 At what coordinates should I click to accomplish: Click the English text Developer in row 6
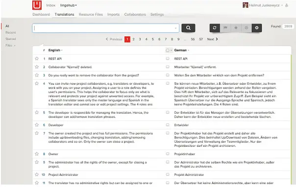pyautogui.click(x=56, y=125)
